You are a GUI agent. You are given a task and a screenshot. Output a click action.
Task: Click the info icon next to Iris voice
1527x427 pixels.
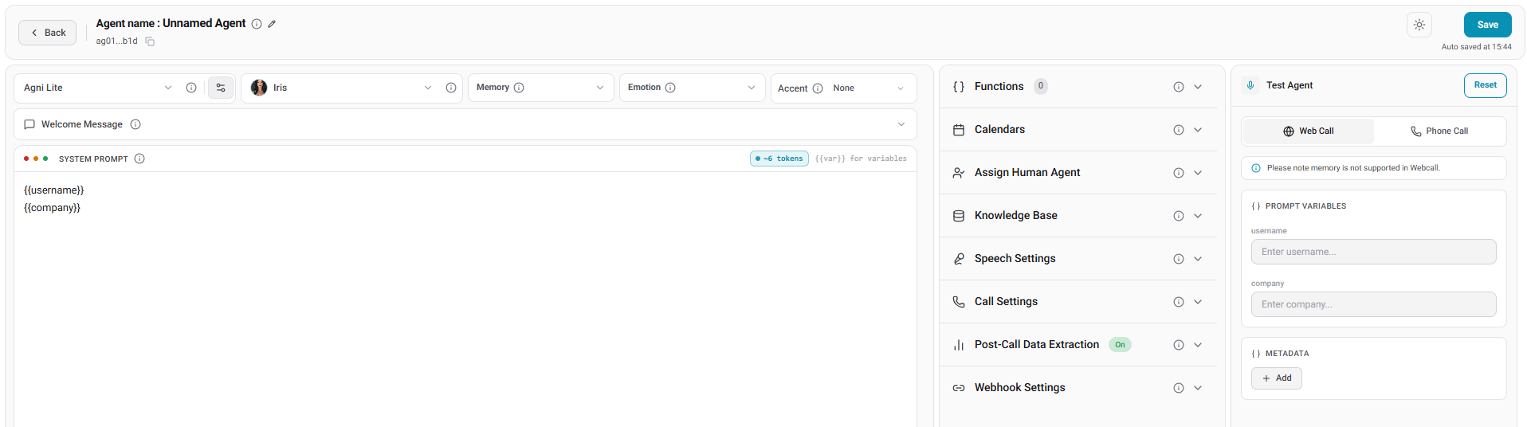point(451,88)
